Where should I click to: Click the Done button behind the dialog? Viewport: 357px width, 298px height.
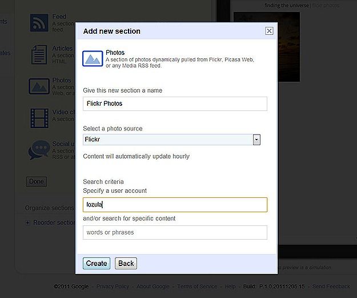pos(37,182)
